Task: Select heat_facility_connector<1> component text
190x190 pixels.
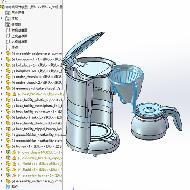Action: tap(37, 111)
